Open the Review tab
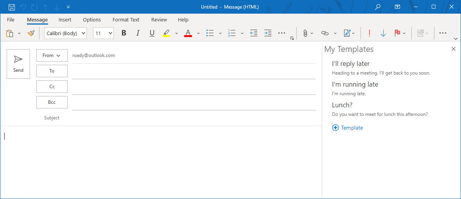 (159, 20)
